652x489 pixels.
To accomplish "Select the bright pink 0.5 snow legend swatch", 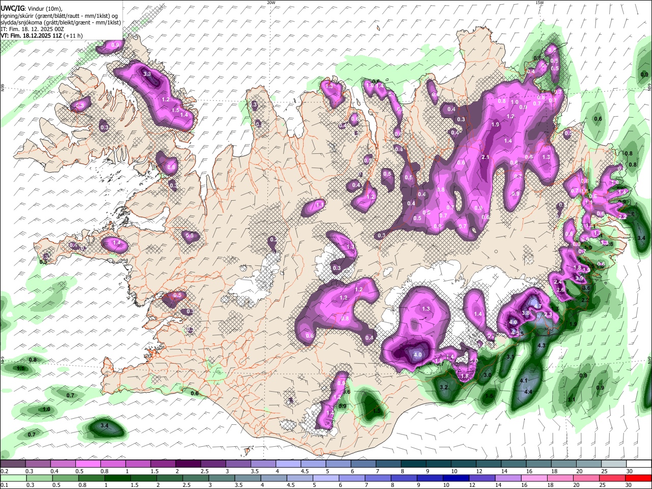I will 88,464.
